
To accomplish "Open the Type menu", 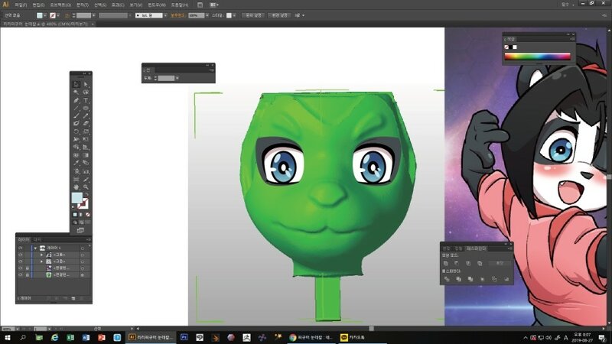I will coord(82,5).
